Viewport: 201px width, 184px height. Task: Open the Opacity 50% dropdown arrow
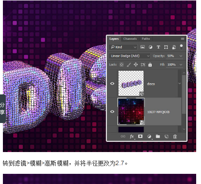181,56
